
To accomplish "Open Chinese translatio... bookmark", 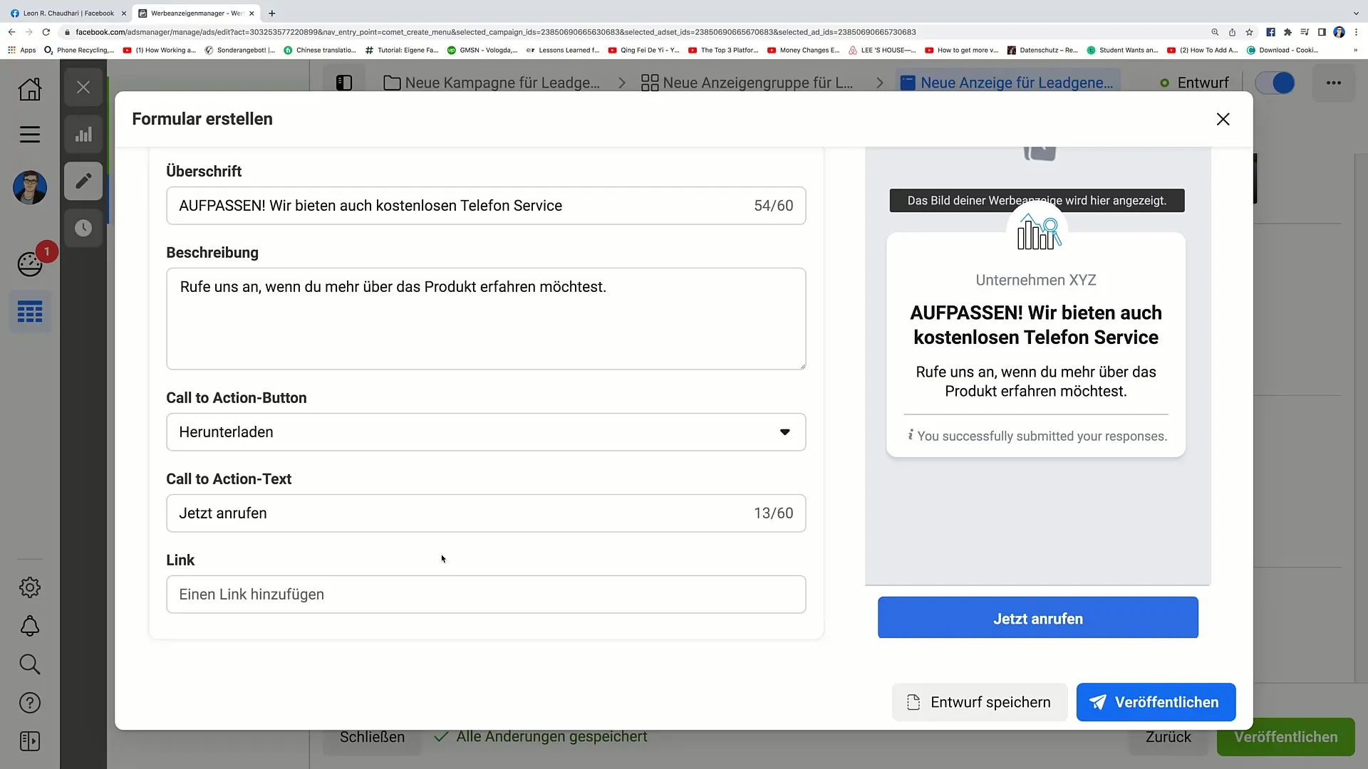I will (320, 51).
